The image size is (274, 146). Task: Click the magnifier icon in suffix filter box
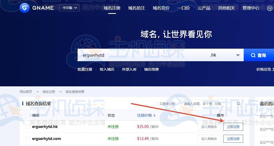click(x=238, y=104)
